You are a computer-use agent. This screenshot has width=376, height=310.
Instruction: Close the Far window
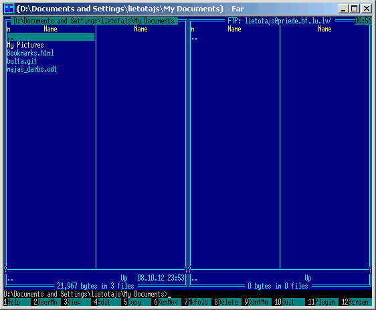point(367,9)
